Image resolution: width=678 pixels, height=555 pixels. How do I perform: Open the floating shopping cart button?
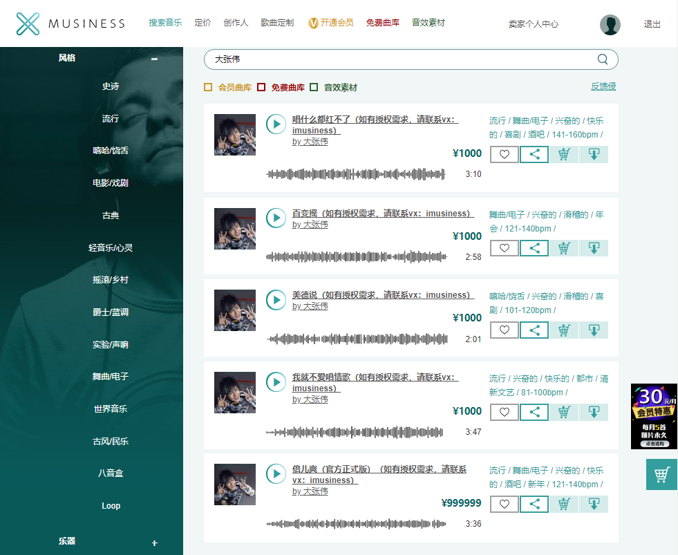click(x=661, y=475)
